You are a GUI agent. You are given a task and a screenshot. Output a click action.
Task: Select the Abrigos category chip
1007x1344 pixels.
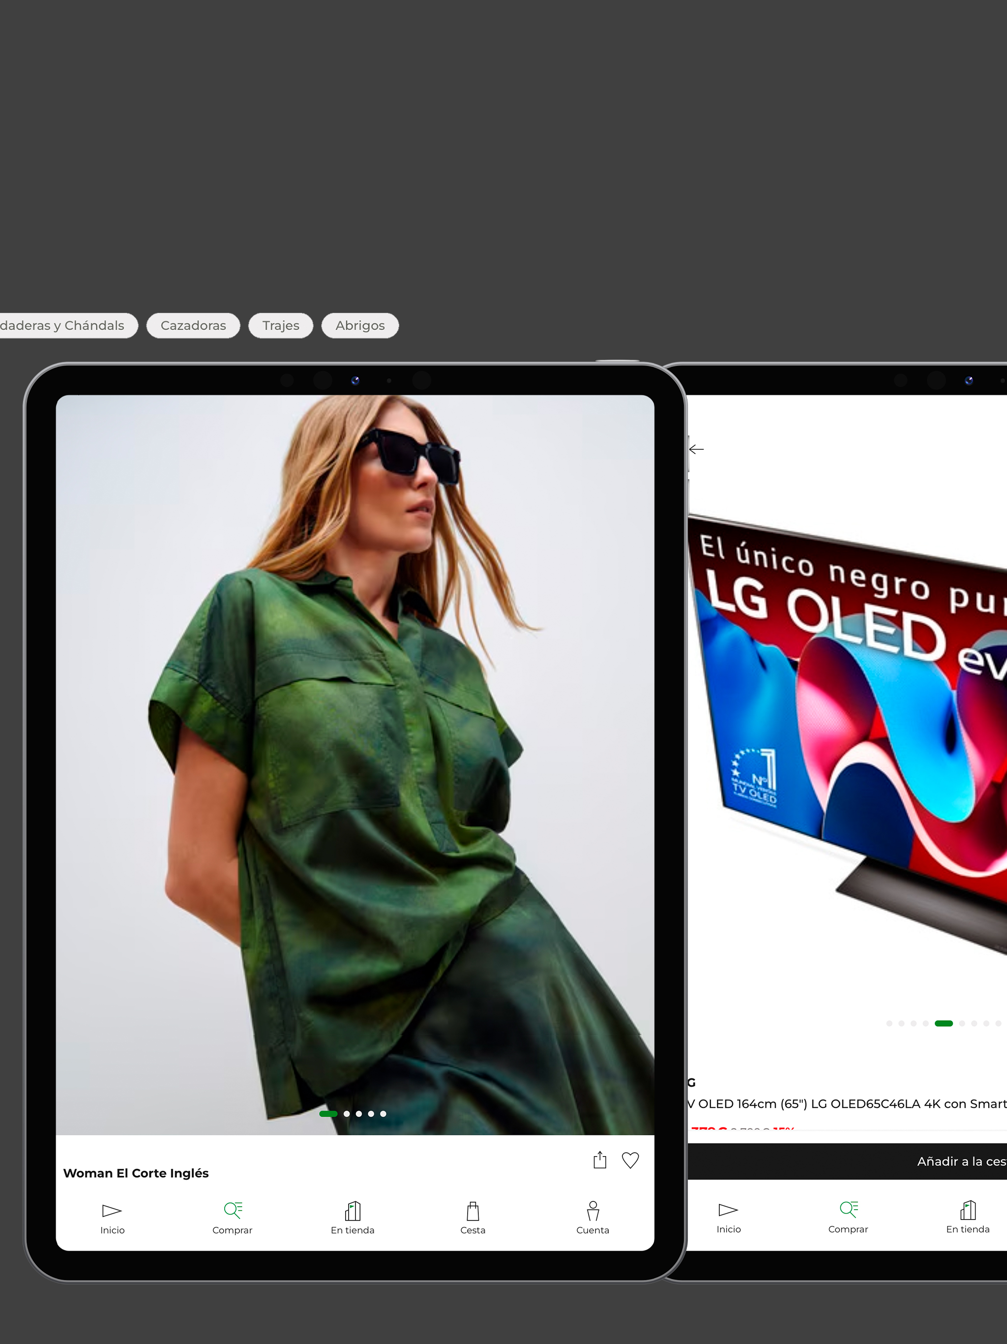(359, 326)
